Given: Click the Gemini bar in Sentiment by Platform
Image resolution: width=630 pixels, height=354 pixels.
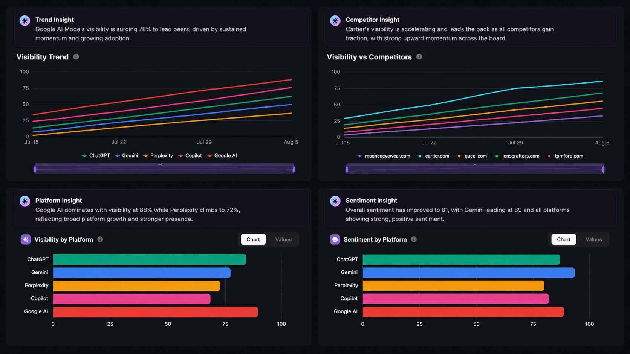Looking at the screenshot, I should tap(469, 273).
